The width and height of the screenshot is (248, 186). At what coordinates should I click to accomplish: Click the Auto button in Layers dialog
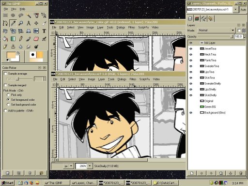pyautogui.click(x=243, y=10)
